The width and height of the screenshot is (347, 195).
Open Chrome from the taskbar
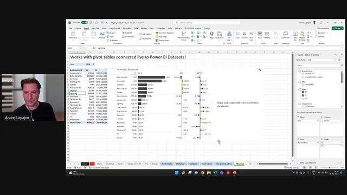(x=202, y=173)
